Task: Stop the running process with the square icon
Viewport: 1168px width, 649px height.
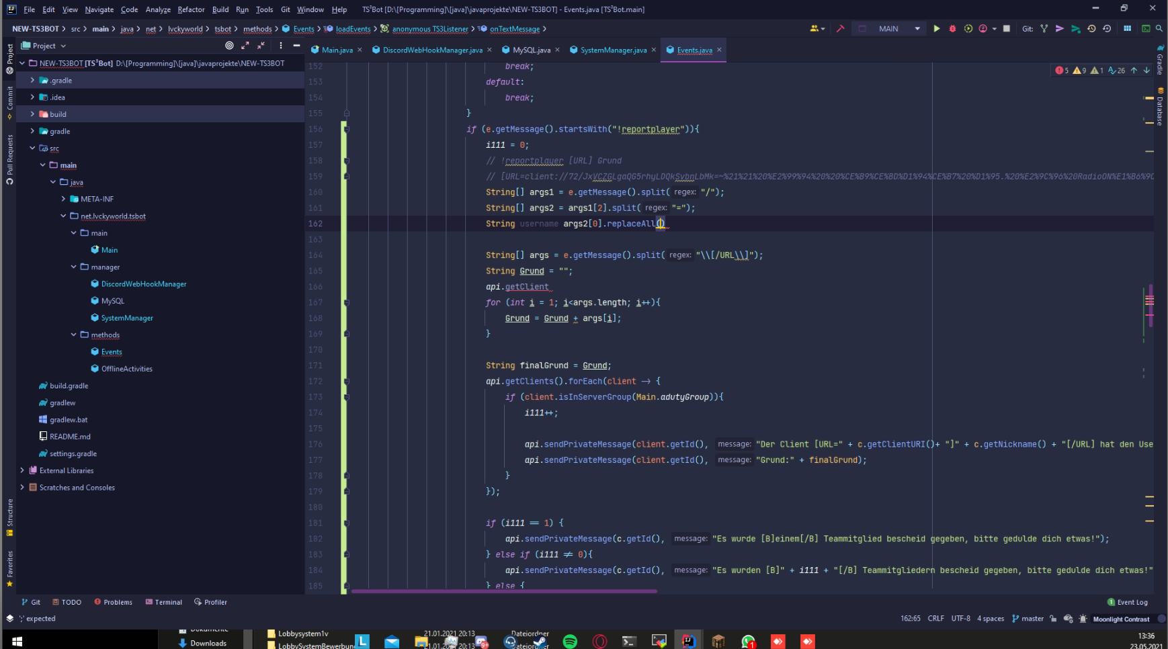Action: tap(1007, 29)
